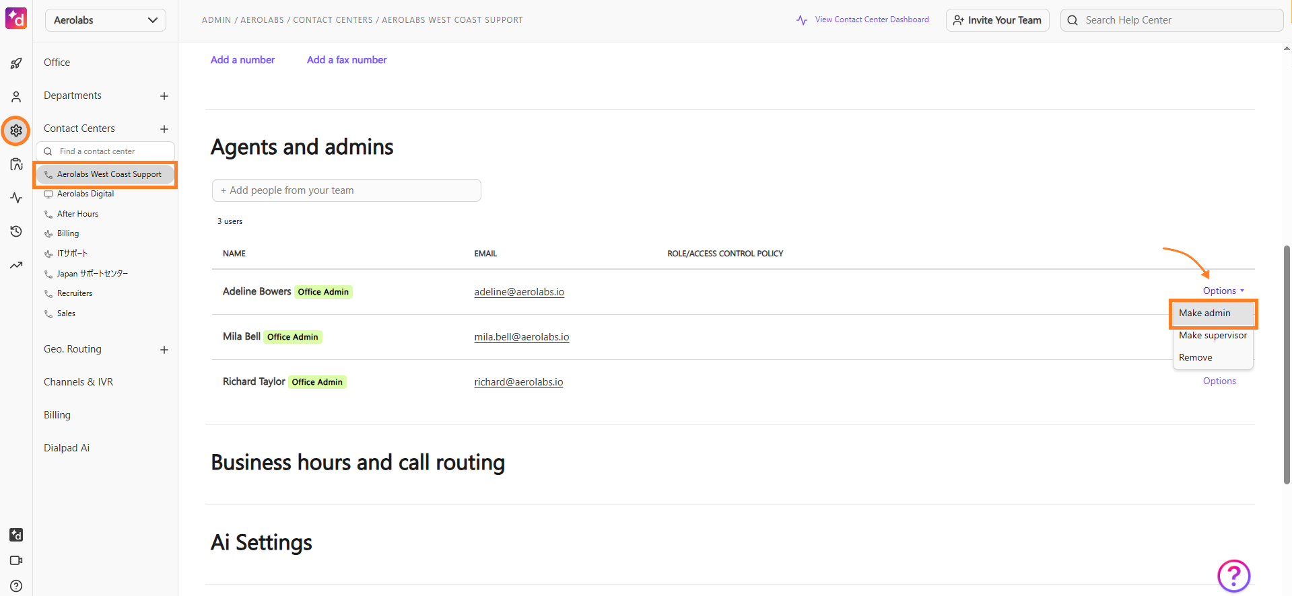Open View Contact Center Dashboard link
The image size is (1292, 596).
pos(862,20)
